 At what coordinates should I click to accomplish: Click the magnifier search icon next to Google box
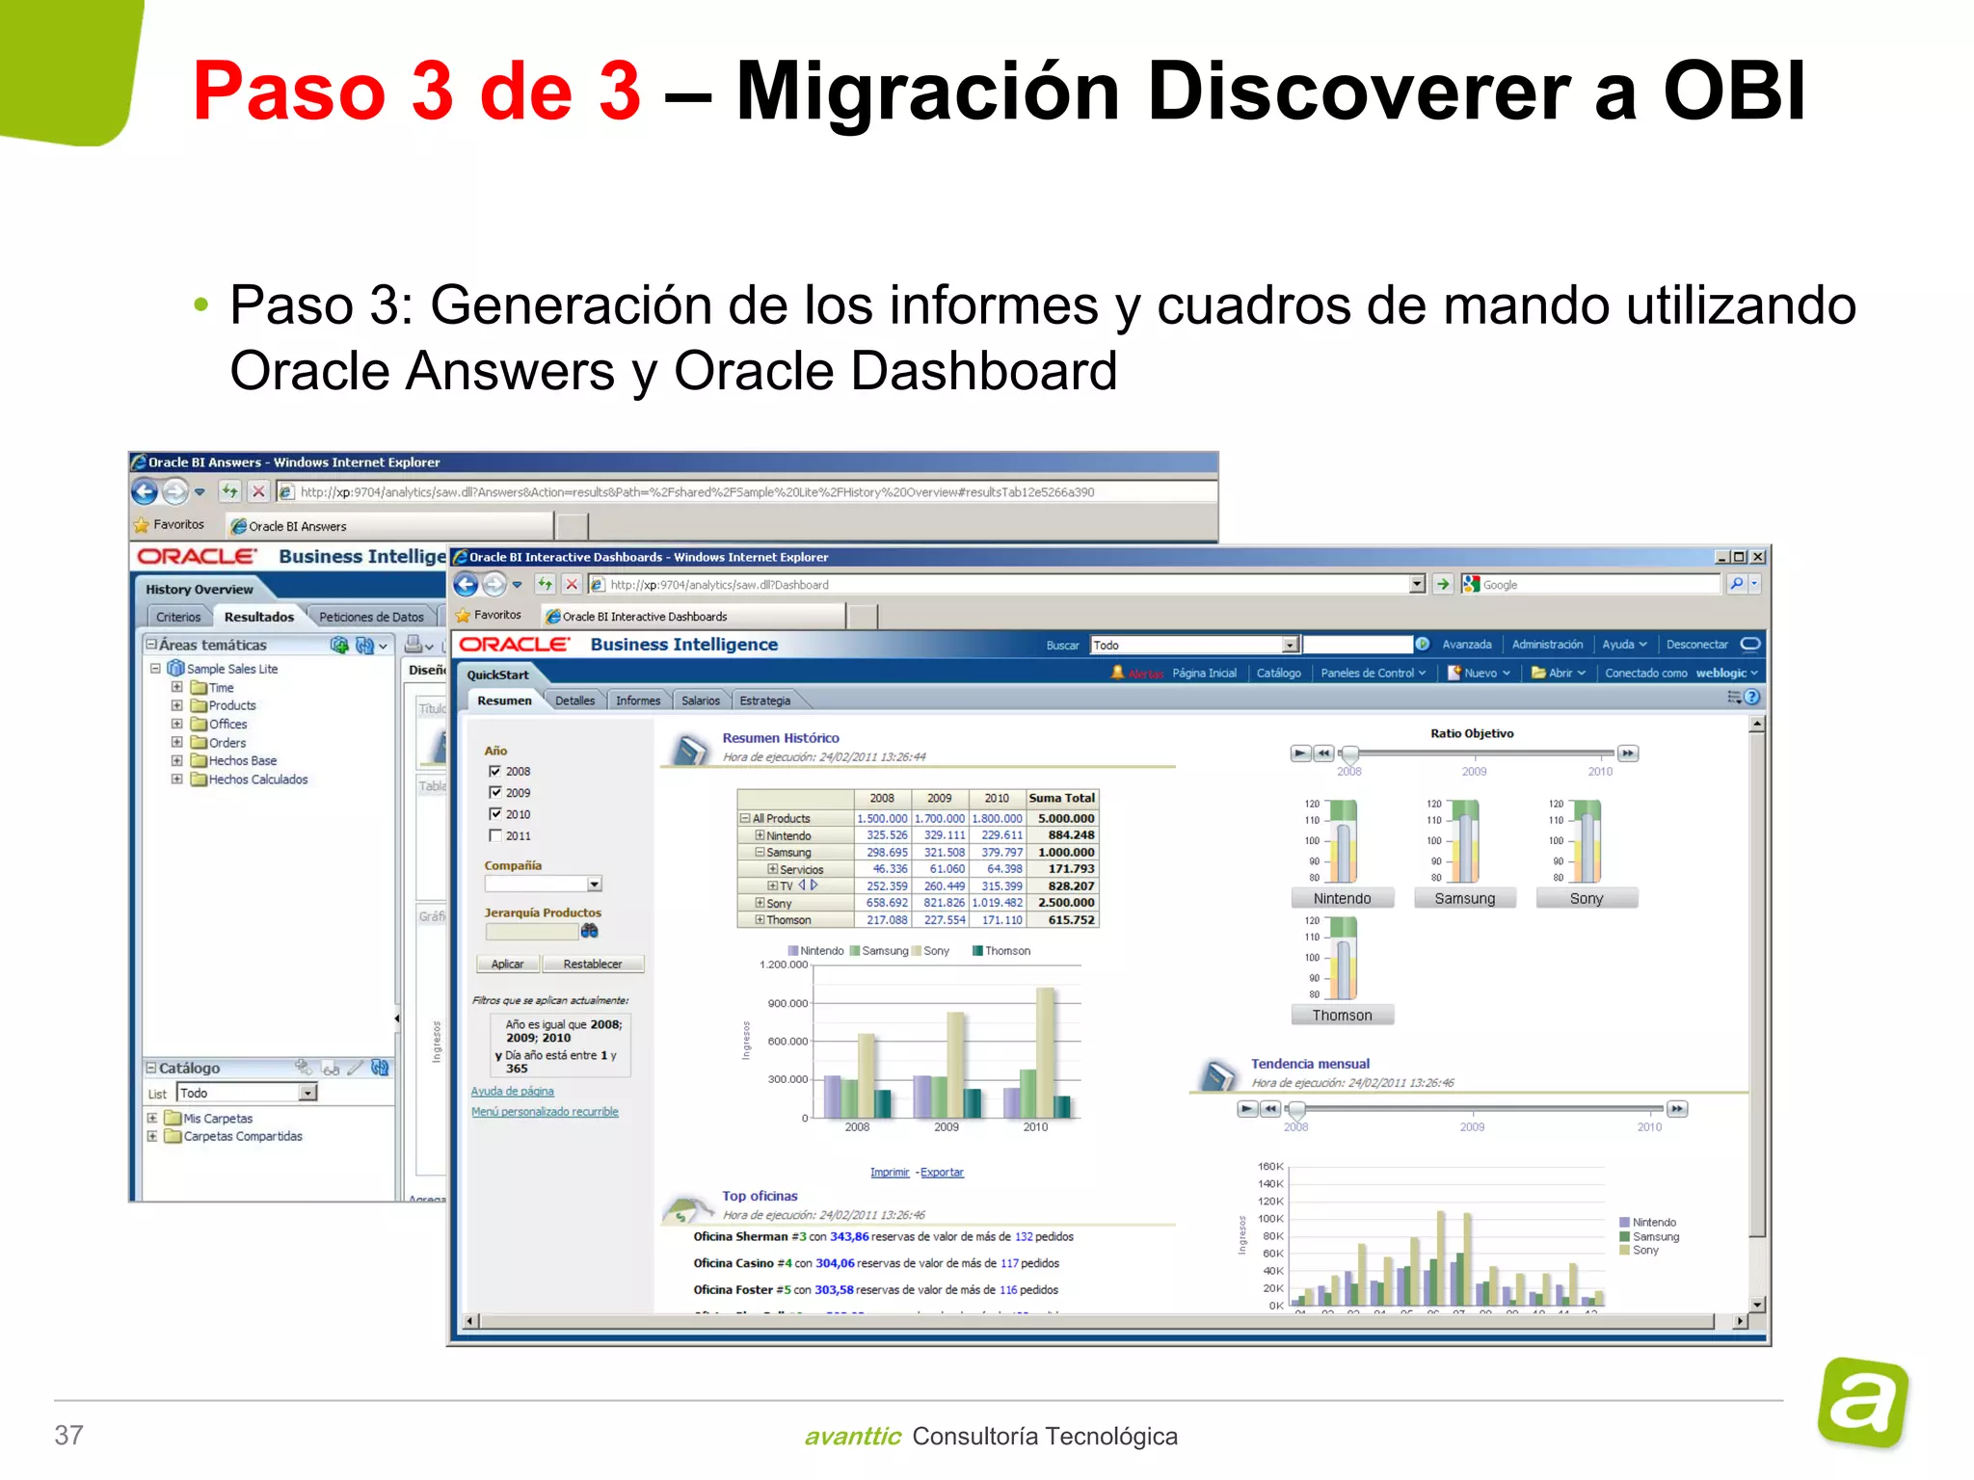[1737, 584]
